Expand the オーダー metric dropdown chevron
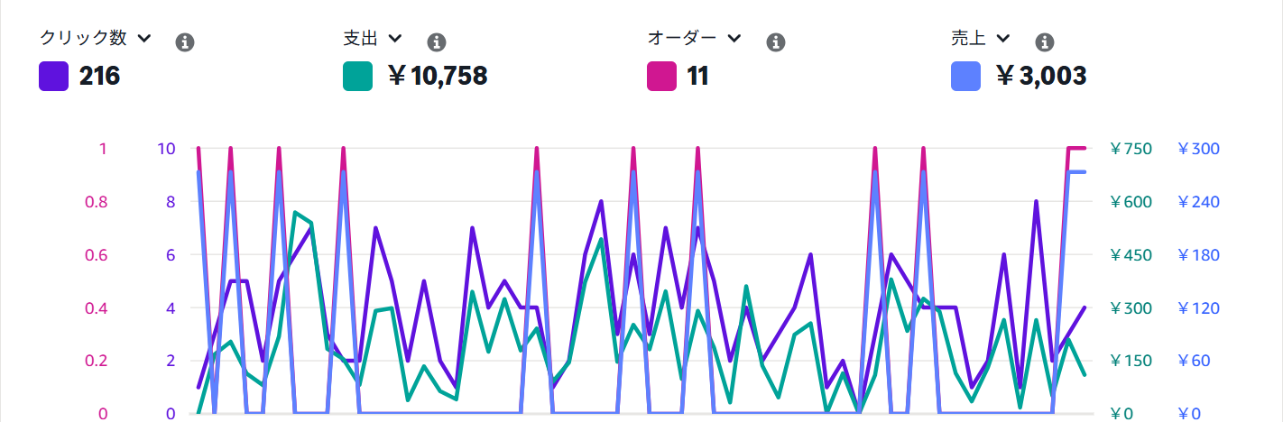Image resolution: width=1283 pixels, height=422 pixels. pyautogui.click(x=734, y=38)
